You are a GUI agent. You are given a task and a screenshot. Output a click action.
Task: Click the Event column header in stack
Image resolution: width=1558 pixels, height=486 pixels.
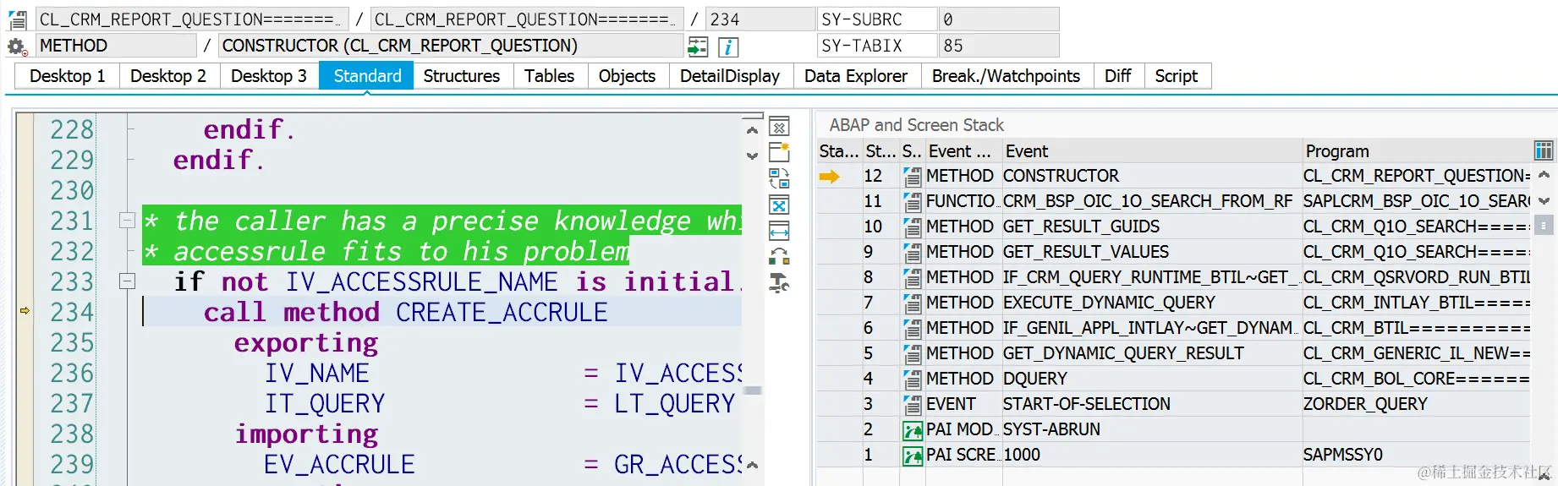tap(1151, 151)
